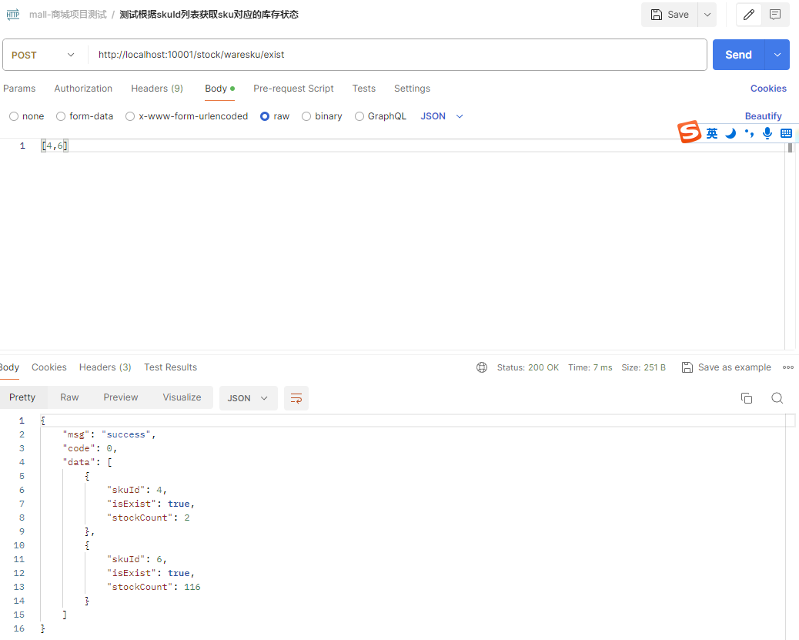Choose the GraphQL radio option
Viewport: 799px width, 640px height.
[x=359, y=116]
